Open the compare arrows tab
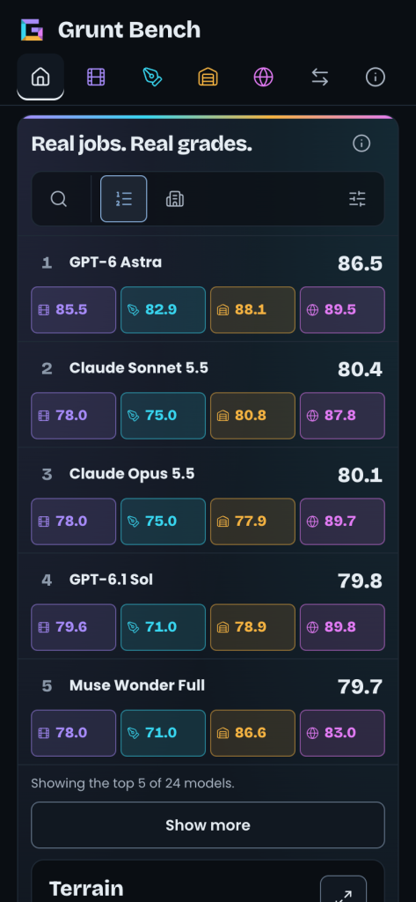The image size is (416, 902). coord(320,77)
